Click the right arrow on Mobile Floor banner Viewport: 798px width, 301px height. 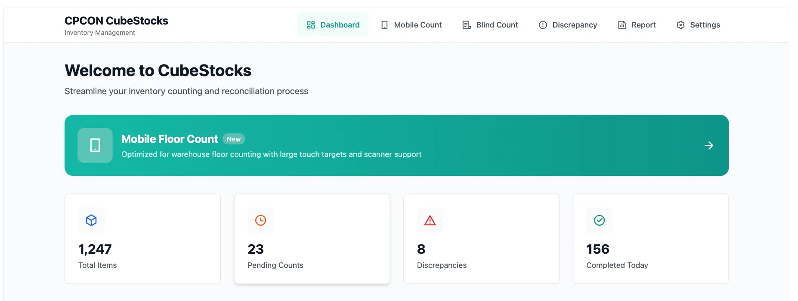point(708,146)
